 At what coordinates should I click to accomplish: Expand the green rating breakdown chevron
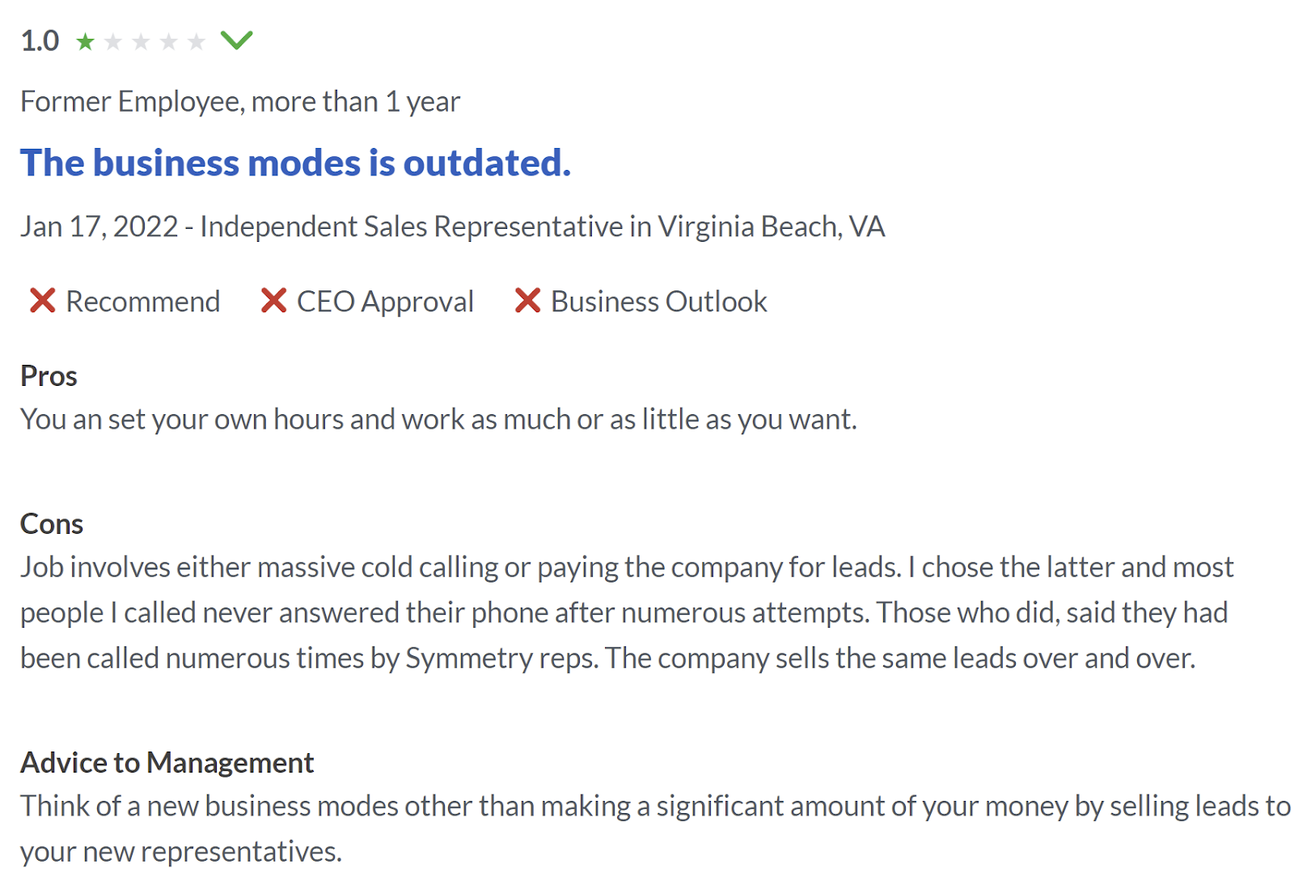click(x=237, y=40)
